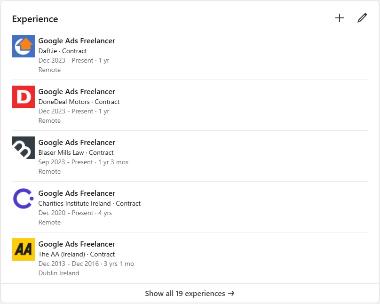Open the Daft.ie company logo
Viewport: 380px width, 304px height.
(x=24, y=46)
